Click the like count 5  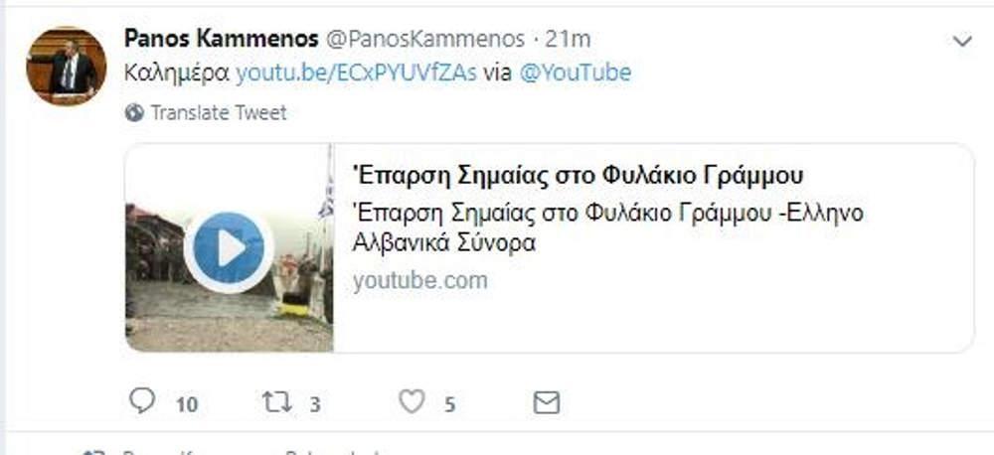[449, 404]
